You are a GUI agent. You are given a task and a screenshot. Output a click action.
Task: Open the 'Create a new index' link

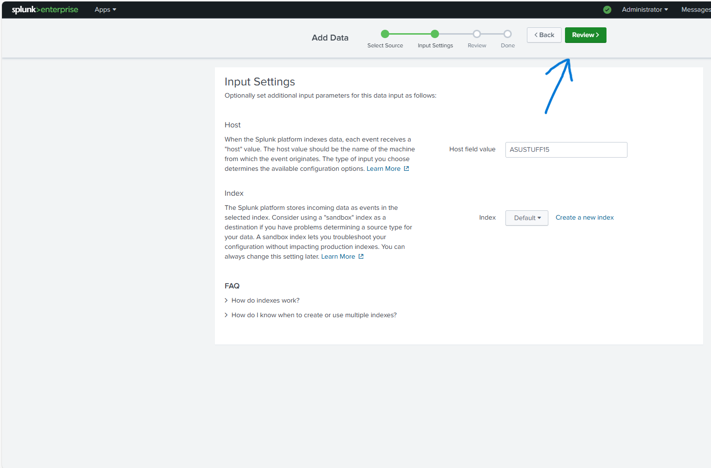585,217
